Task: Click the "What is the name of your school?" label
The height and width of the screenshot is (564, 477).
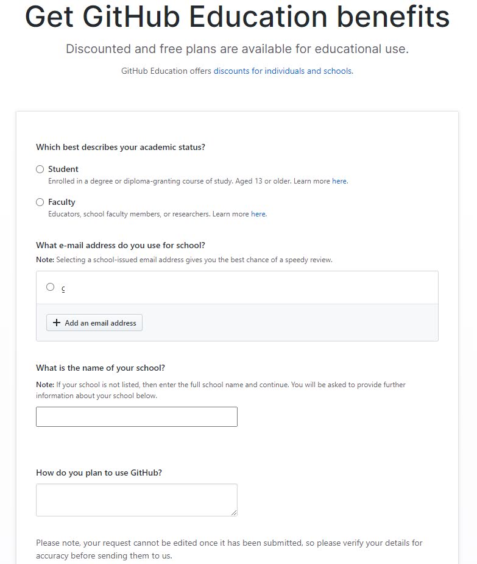Action: tap(101, 368)
